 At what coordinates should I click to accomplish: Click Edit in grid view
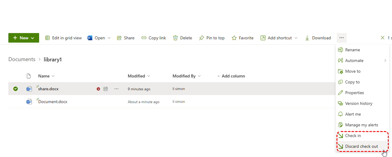[63, 38]
